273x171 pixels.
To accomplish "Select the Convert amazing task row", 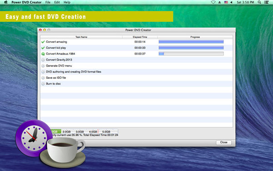I will point(136,42).
